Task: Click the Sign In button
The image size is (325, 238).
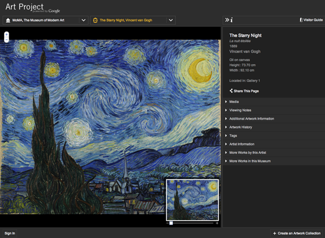Action: (x=10, y=233)
